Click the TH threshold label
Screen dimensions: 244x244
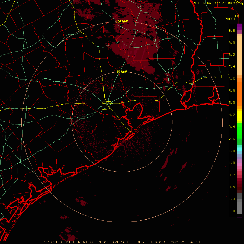coord(233,211)
